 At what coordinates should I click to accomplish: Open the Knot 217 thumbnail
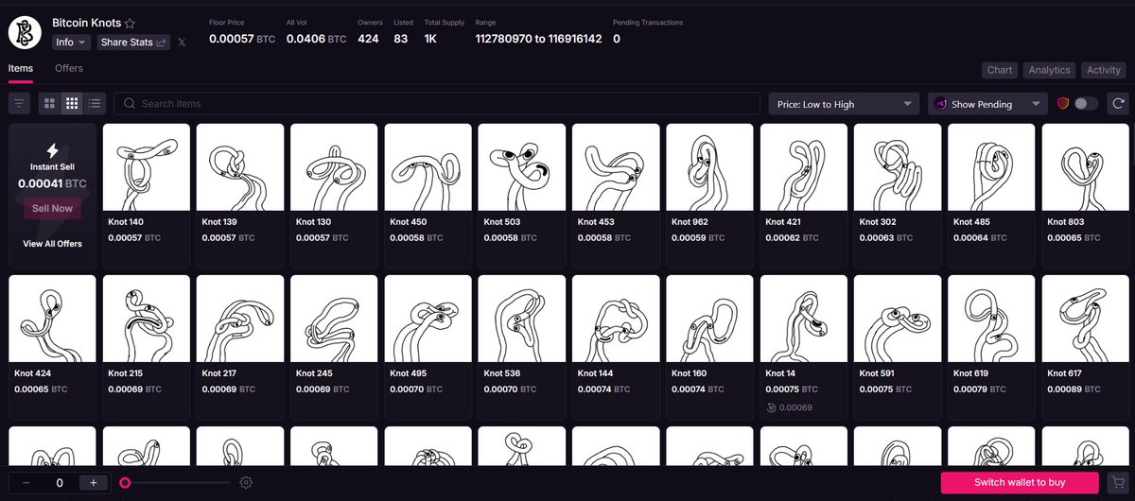240,319
